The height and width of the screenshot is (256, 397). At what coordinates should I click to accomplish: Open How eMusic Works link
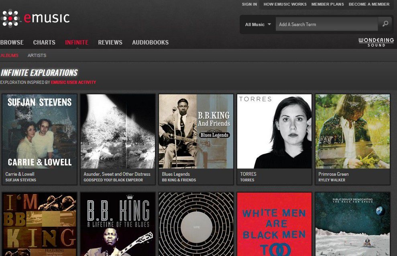(285, 4)
